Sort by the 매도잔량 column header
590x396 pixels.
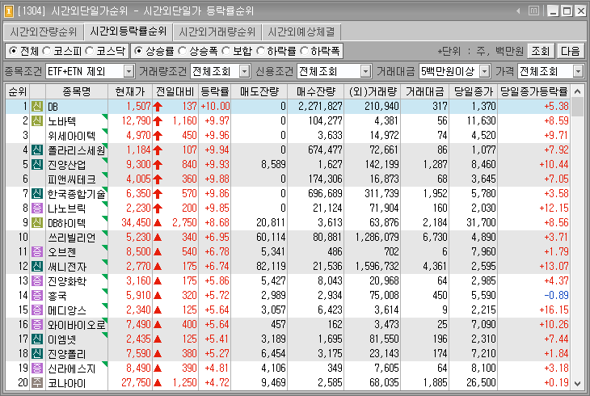click(x=259, y=91)
